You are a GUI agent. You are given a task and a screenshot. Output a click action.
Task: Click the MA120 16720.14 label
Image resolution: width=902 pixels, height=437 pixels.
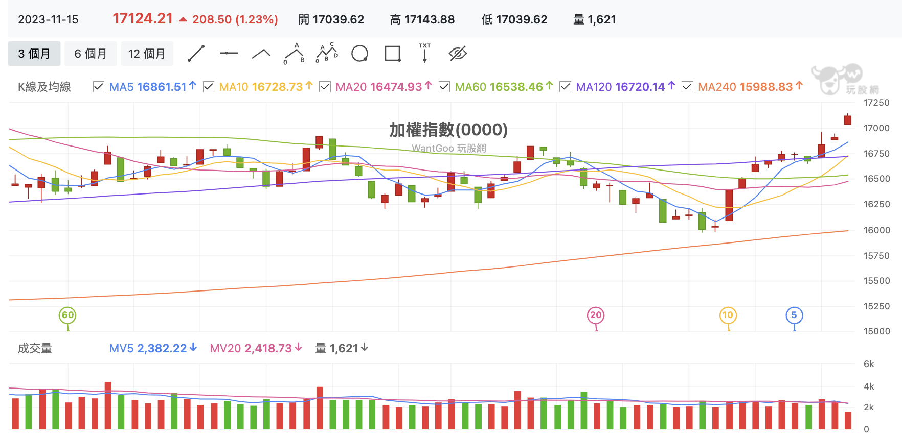coord(626,87)
